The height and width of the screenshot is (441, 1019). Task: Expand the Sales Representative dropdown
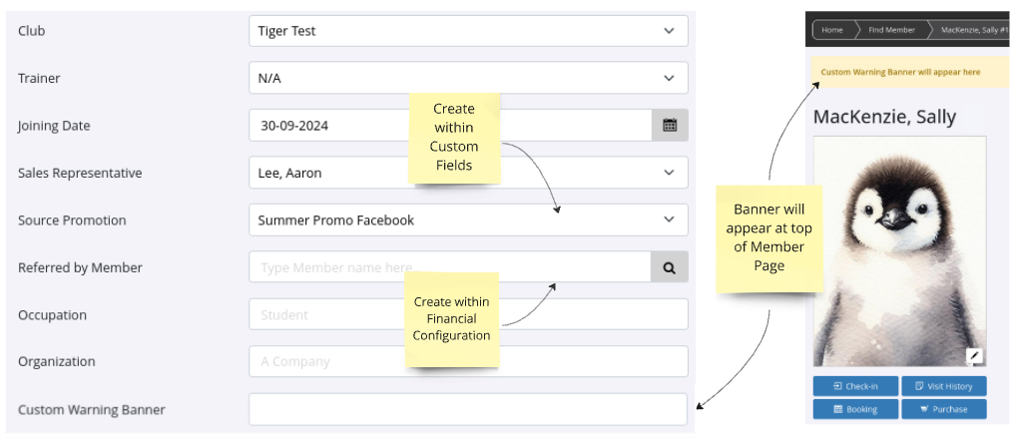pyautogui.click(x=467, y=173)
